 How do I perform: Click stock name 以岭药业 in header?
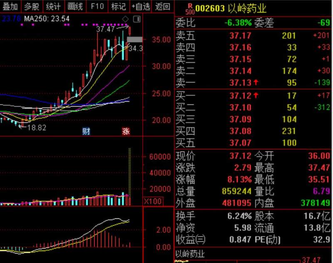(247, 8)
